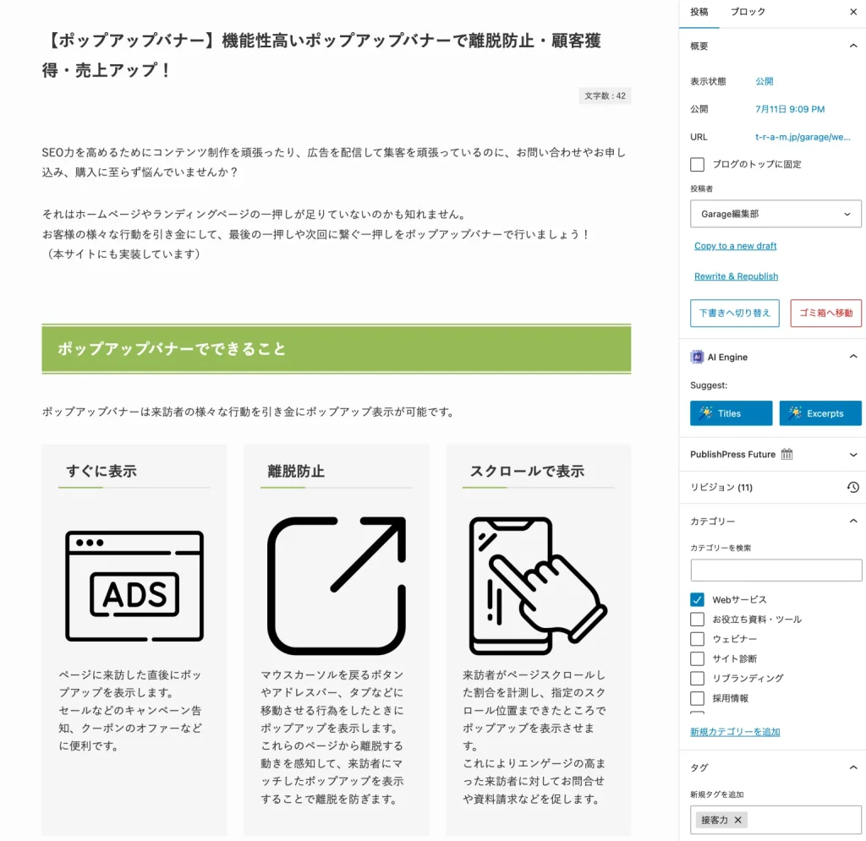Switch to the ブロック tab
This screenshot has height=841, width=866.
point(748,12)
